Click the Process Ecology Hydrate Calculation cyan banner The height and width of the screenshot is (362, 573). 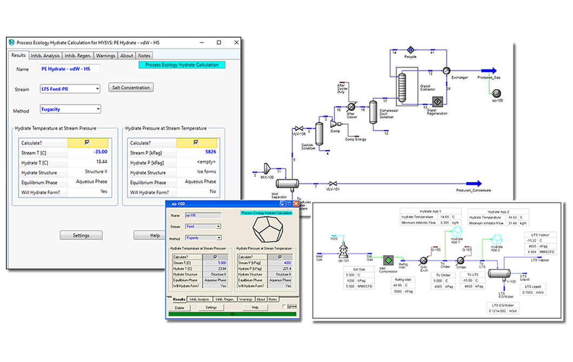click(x=182, y=65)
